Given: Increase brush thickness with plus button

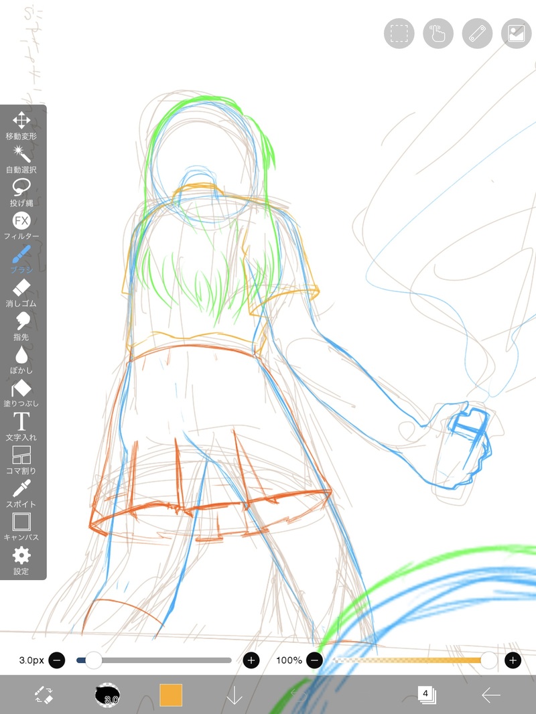Looking at the screenshot, I should [251, 660].
